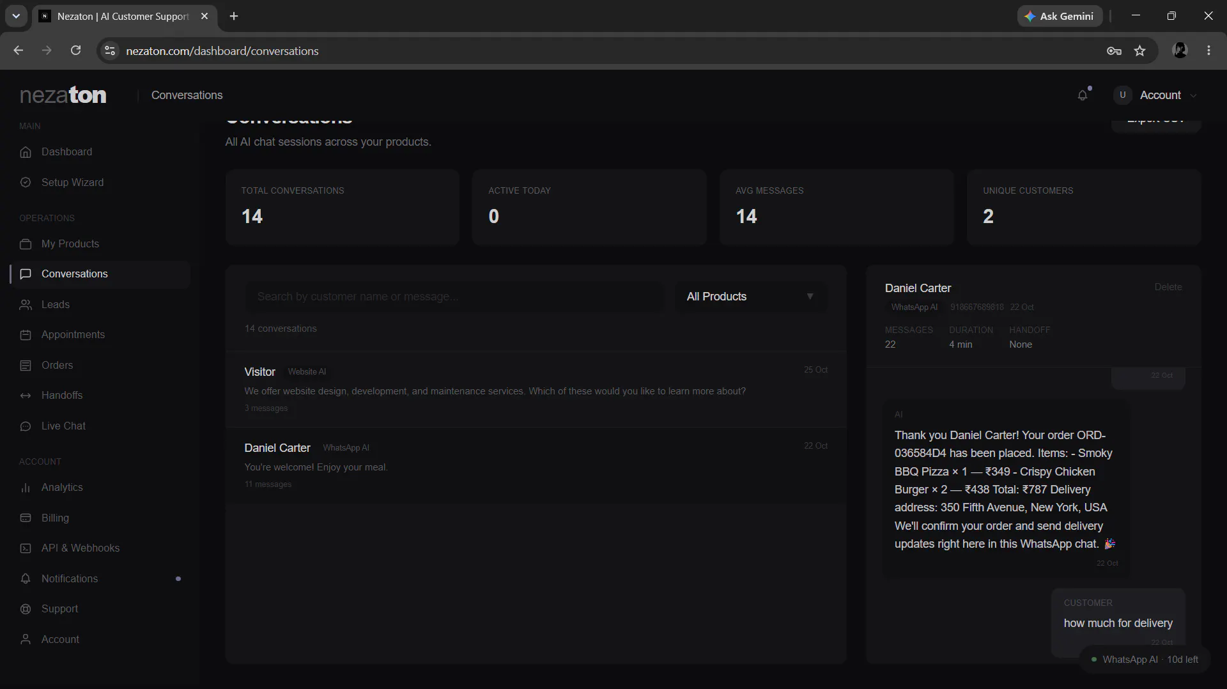Click the WhatsApp AI trial badge

1145,660
